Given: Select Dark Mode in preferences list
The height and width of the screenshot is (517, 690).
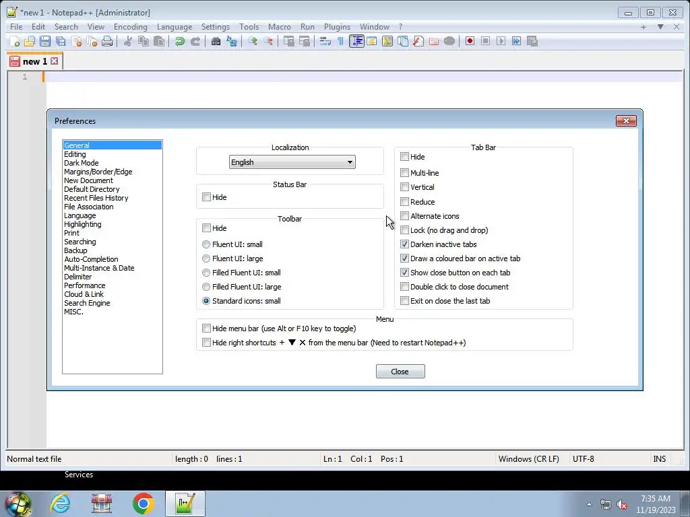Looking at the screenshot, I should pos(82,163).
